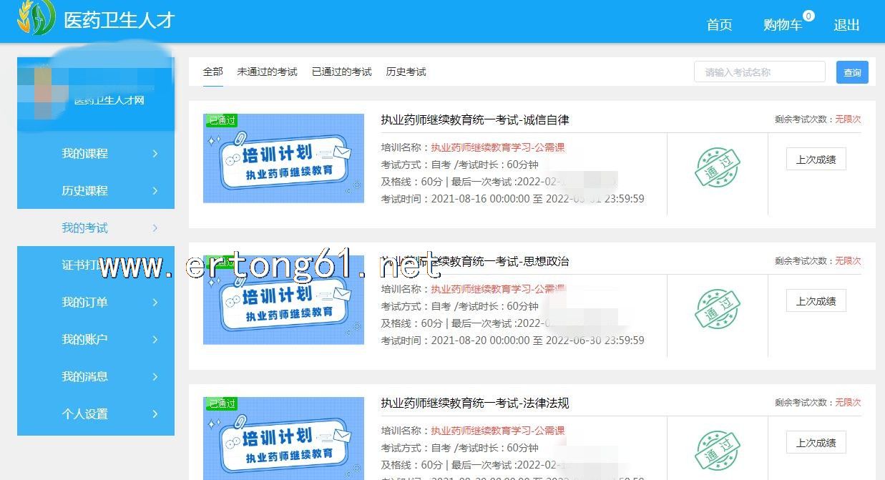Open the 历史考试 tab
This screenshot has width=885, height=480.
click(x=406, y=72)
